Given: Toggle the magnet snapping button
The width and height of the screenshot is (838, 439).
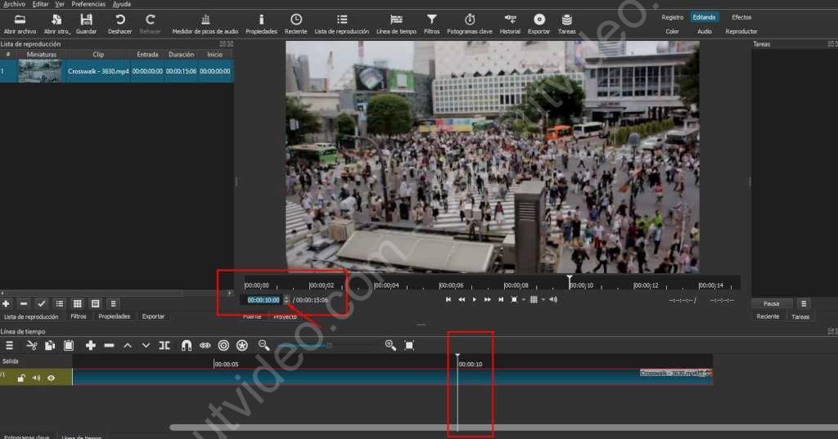Looking at the screenshot, I should click(x=187, y=346).
